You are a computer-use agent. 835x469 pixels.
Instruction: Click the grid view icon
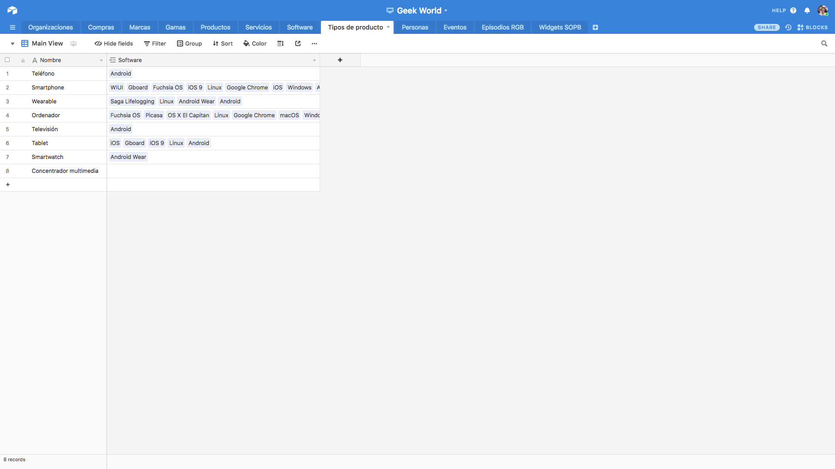pyautogui.click(x=25, y=43)
